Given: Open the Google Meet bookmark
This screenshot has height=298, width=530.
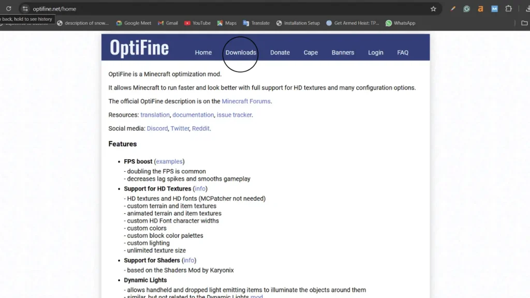Looking at the screenshot, I should tap(134, 23).
